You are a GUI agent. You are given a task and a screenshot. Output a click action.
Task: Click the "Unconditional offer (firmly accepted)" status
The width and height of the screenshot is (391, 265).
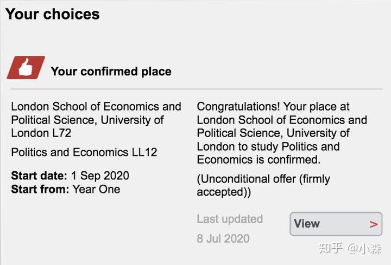(263, 185)
